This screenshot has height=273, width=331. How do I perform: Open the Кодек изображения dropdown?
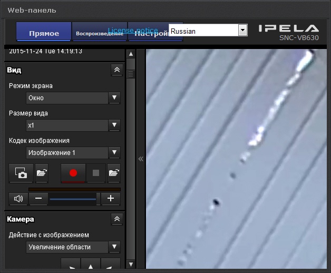[x=114, y=153]
